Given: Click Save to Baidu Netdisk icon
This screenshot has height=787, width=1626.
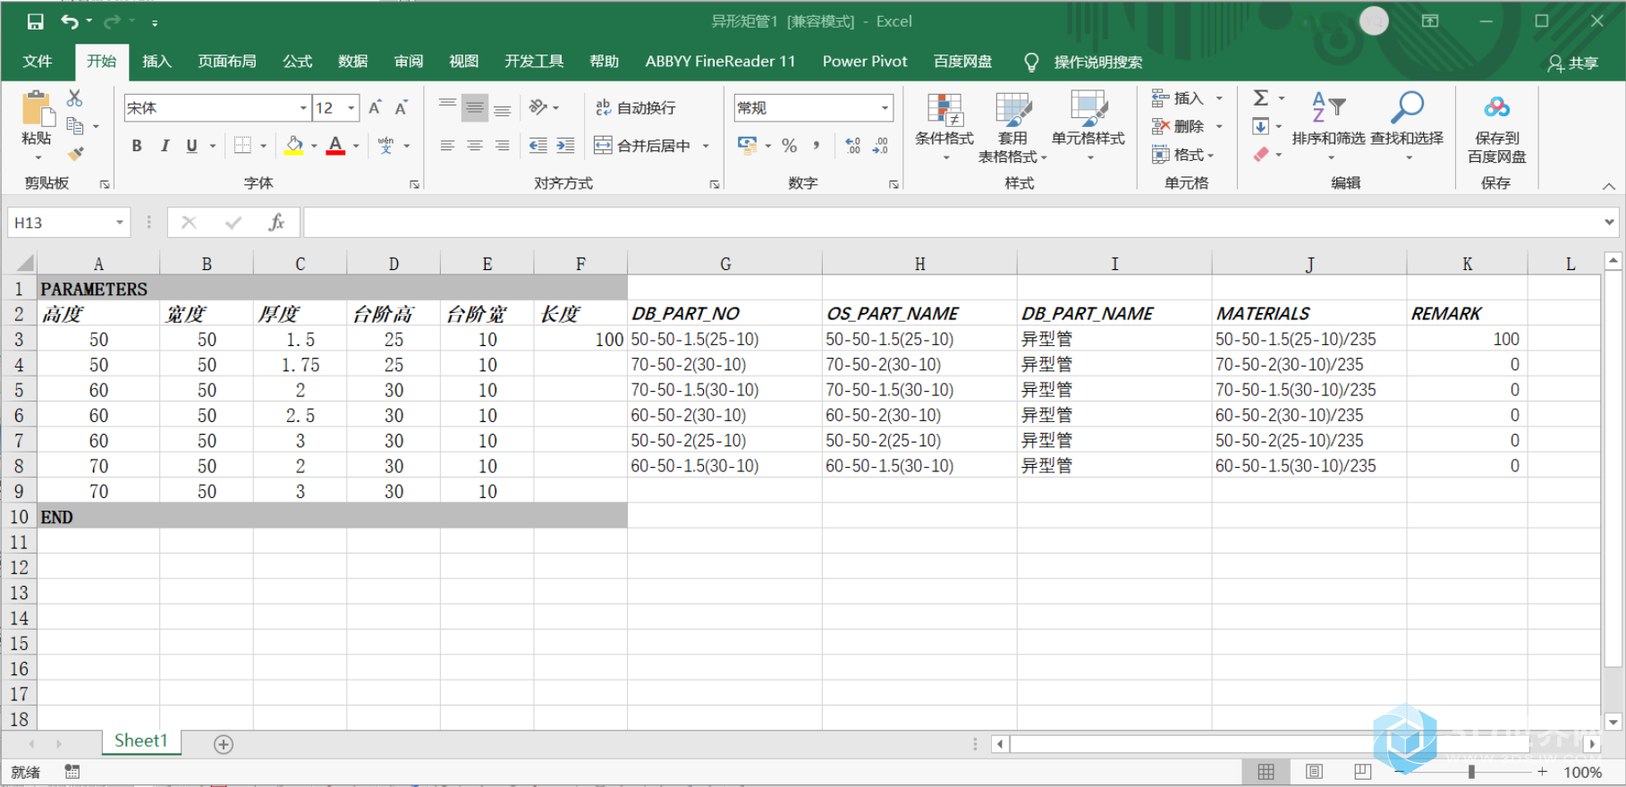Looking at the screenshot, I should tap(1496, 108).
